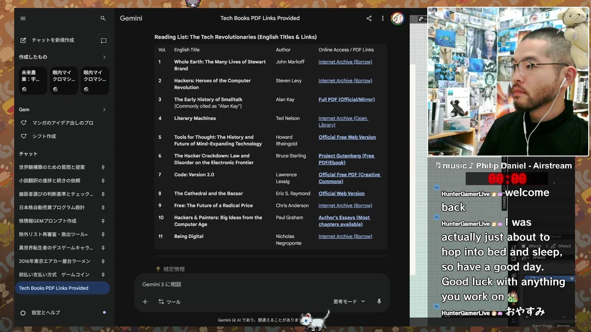Open chat 株情報GEMプロンプト作成
The height and width of the screenshot is (332, 591).
pyautogui.click(x=48, y=221)
